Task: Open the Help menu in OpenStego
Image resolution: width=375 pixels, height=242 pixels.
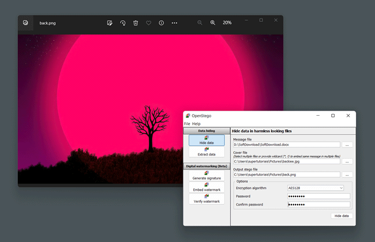Action: (197, 124)
